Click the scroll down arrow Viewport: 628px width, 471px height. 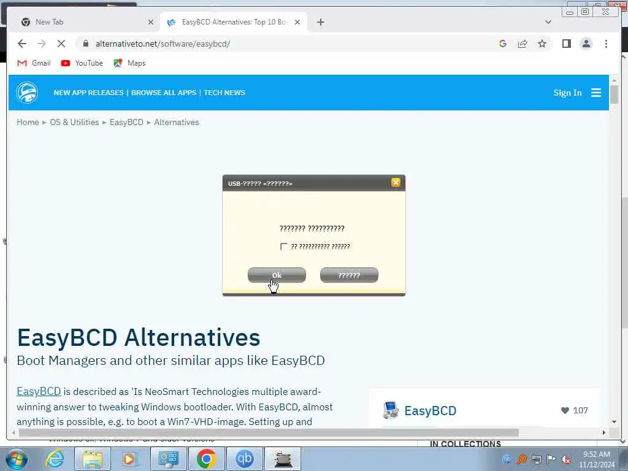point(614,422)
